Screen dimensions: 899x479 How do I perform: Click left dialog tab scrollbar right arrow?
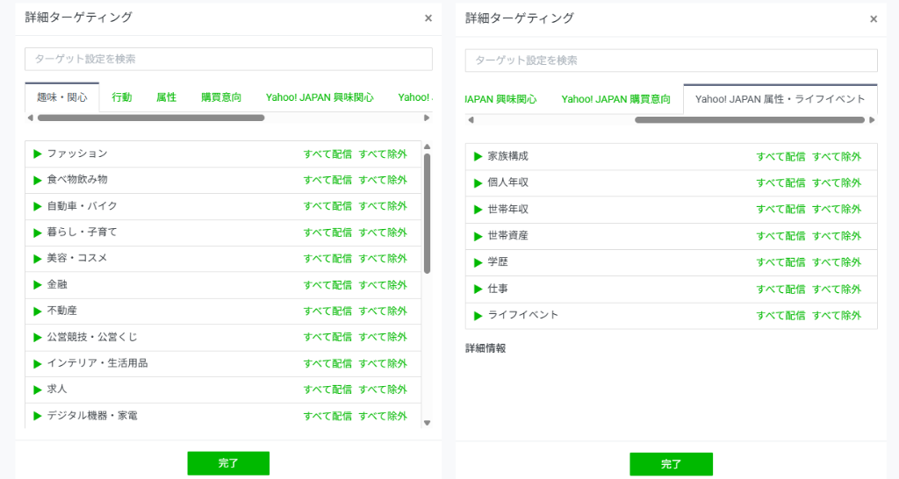click(427, 118)
